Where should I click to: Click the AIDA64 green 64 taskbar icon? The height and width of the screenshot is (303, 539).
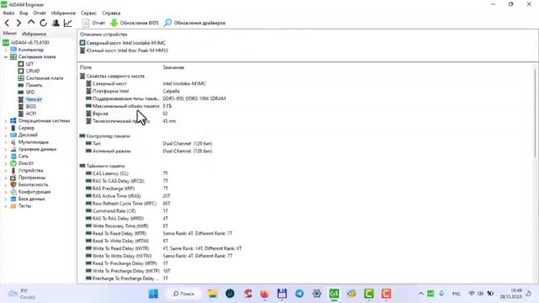[x=334, y=294]
